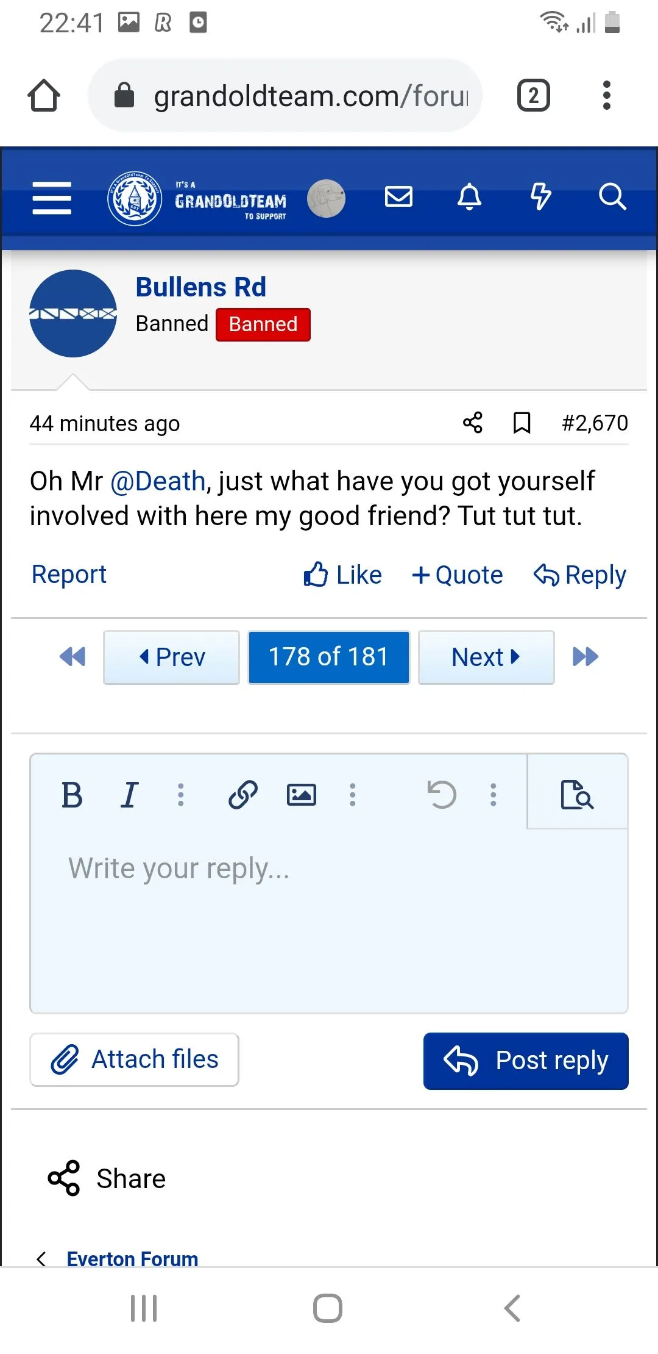Focus the Write your reply text area
Image resolution: width=658 pixels, height=1354 pixels.
329,915
